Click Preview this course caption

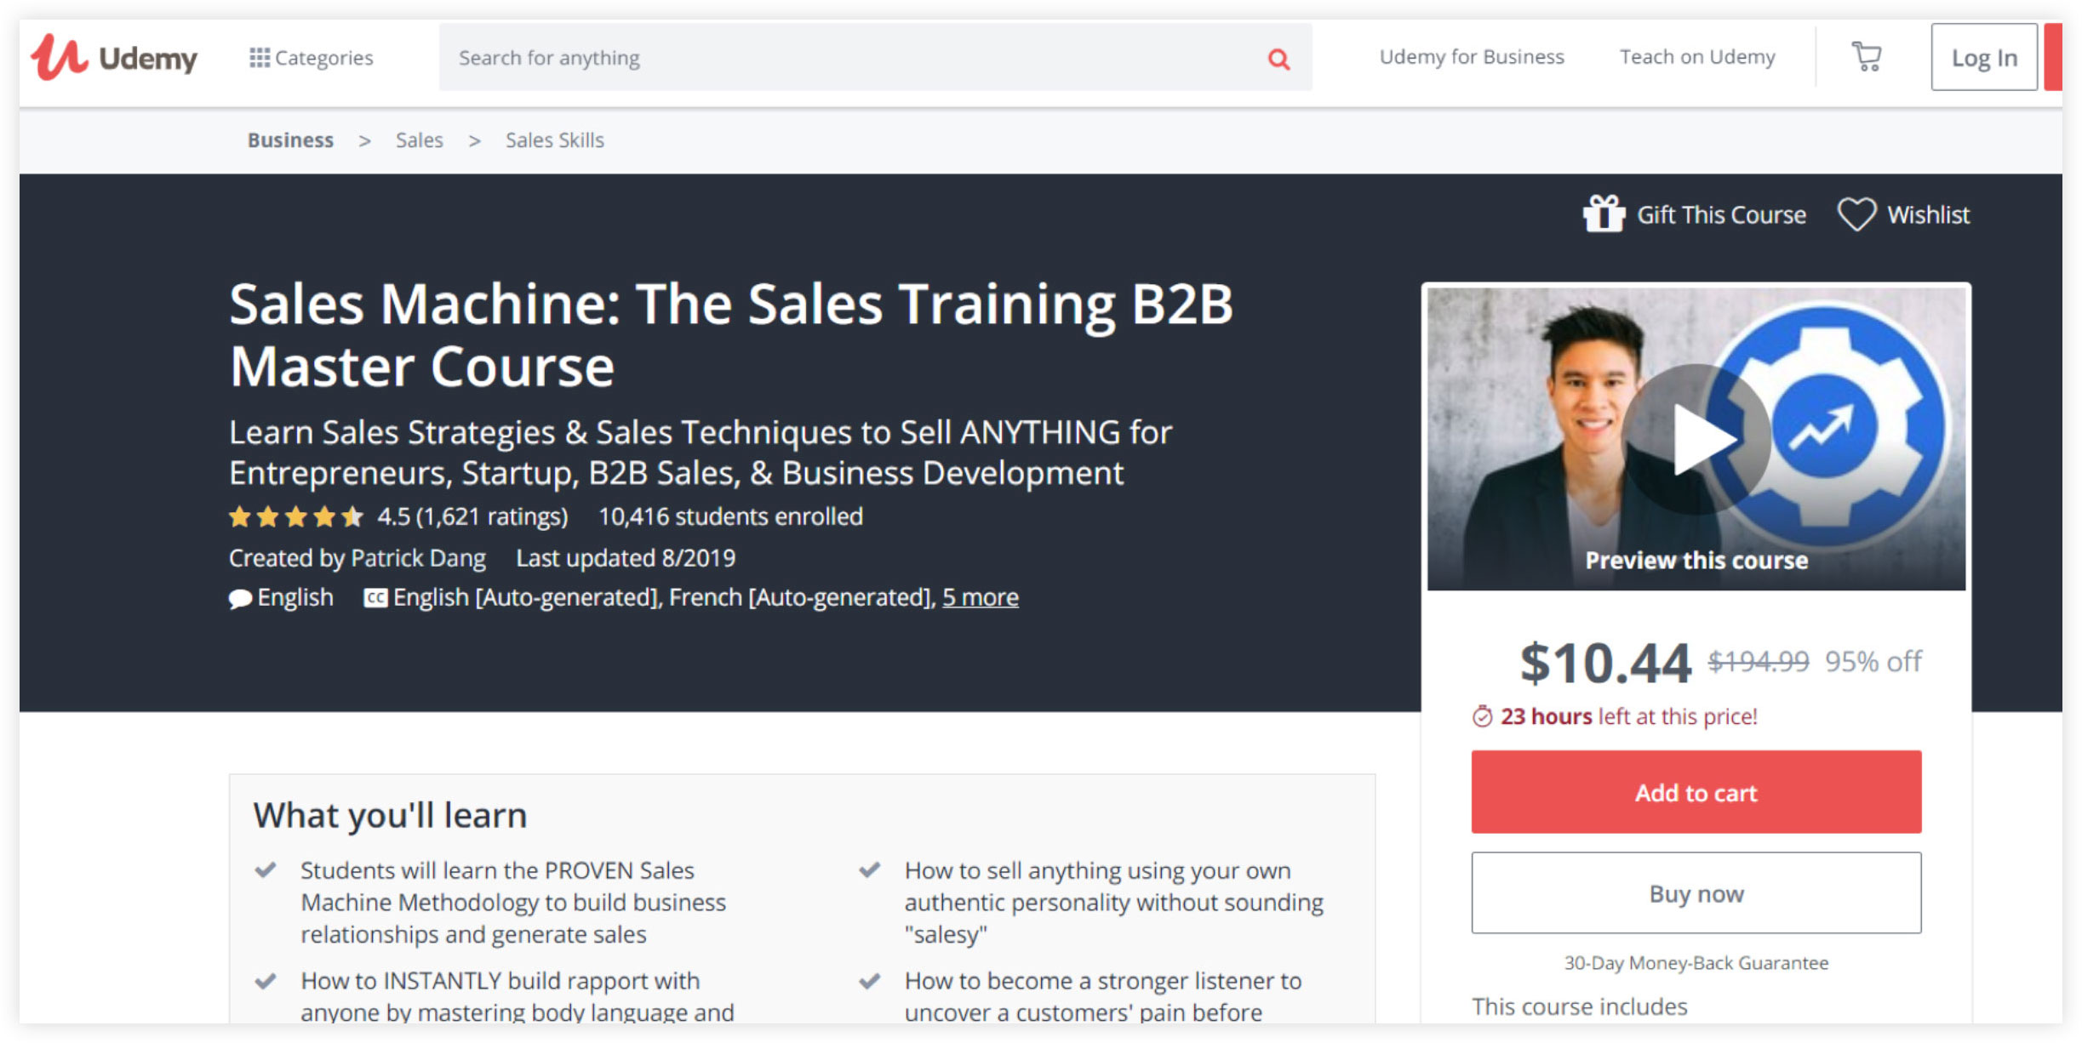coord(1696,561)
